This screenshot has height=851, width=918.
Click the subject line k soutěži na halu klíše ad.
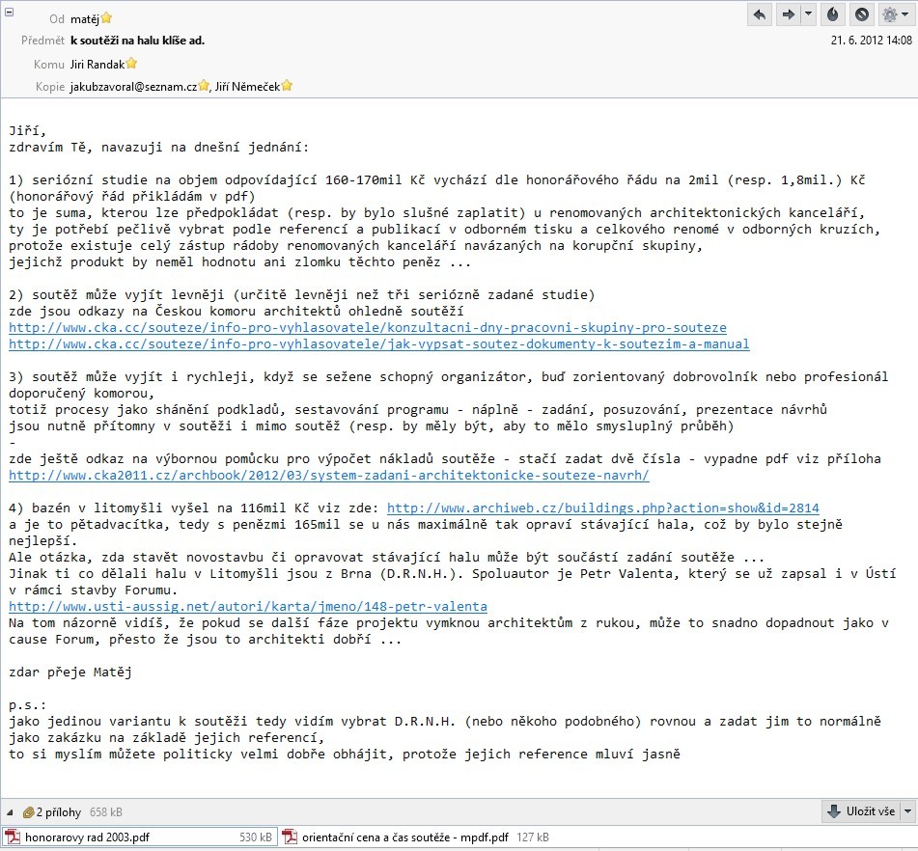(138, 41)
